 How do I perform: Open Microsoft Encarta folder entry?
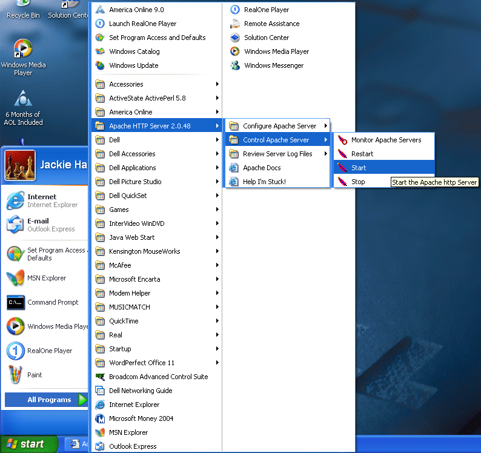(x=157, y=279)
